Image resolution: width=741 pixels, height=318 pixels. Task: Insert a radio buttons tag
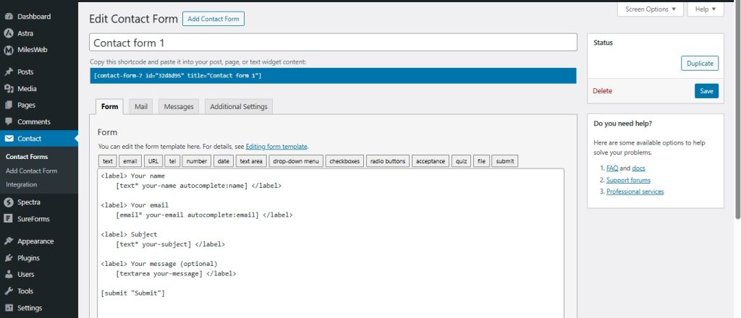(388, 161)
